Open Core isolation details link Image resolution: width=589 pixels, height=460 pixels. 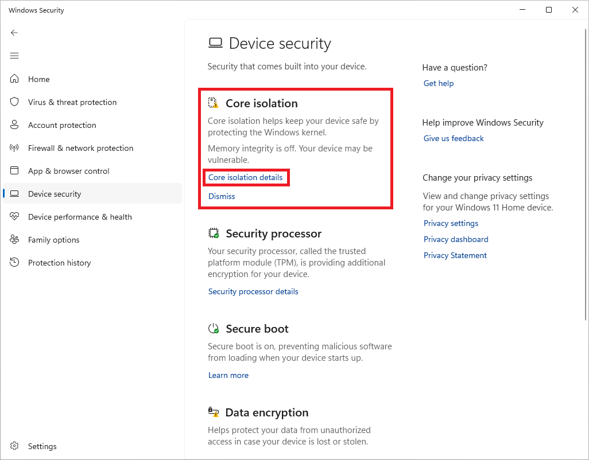[x=246, y=178]
